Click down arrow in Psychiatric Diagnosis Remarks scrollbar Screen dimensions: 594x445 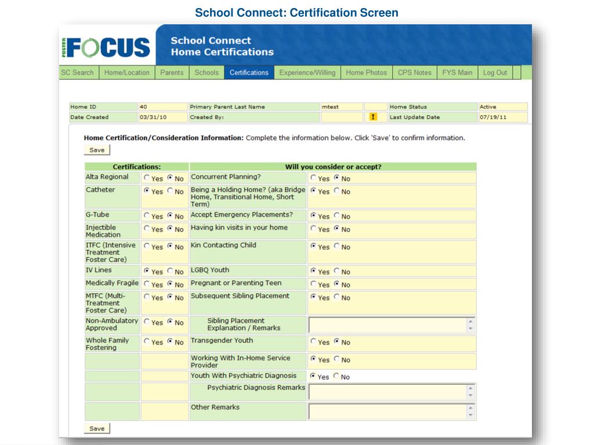tap(470, 396)
